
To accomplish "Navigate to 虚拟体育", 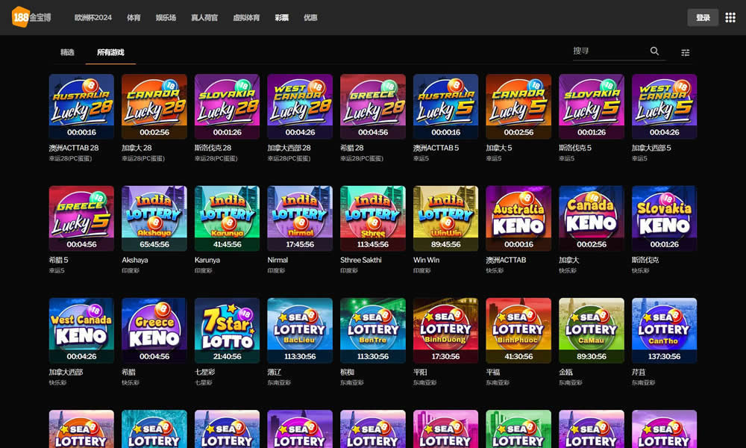I will [246, 18].
